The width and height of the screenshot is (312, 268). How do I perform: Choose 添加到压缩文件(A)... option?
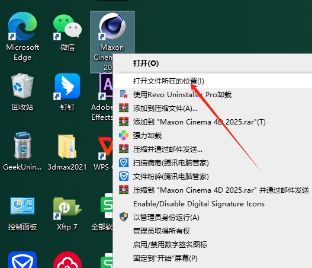click(x=213, y=108)
